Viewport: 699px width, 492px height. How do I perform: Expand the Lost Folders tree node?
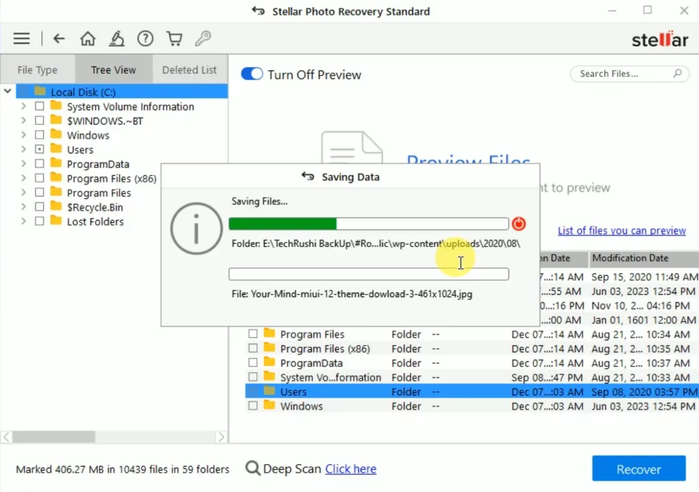23,222
